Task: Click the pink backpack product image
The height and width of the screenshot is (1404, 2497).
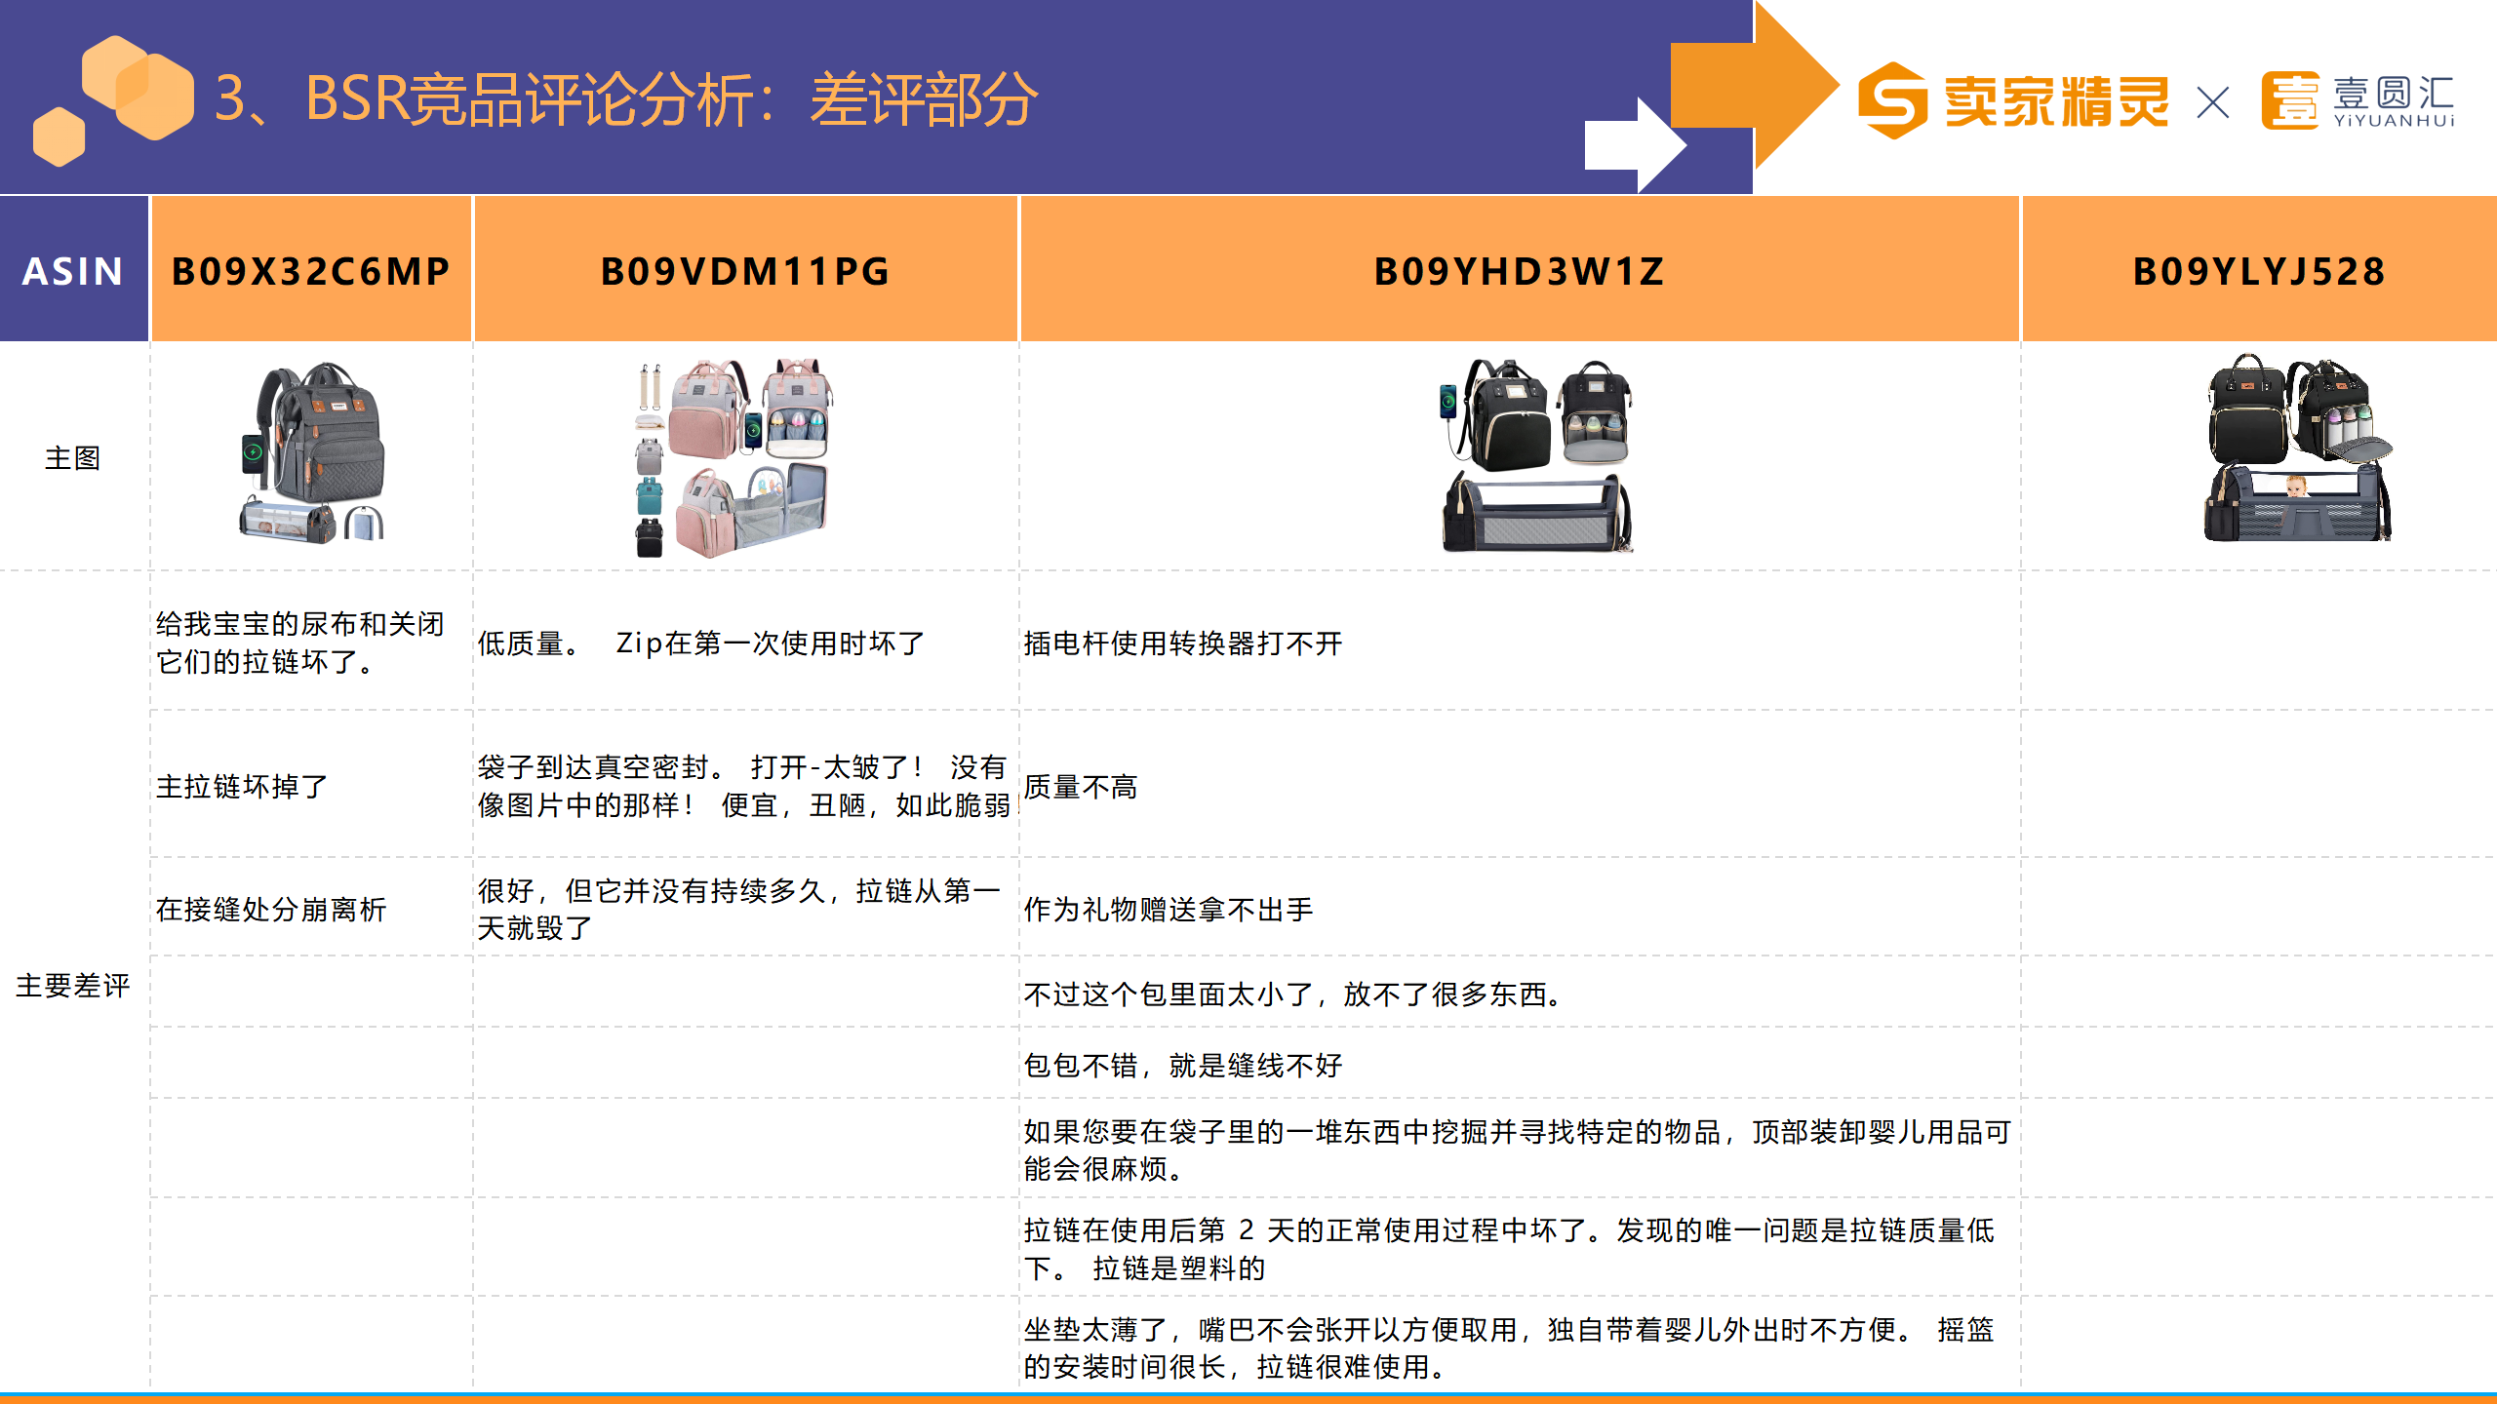Action: [733, 457]
